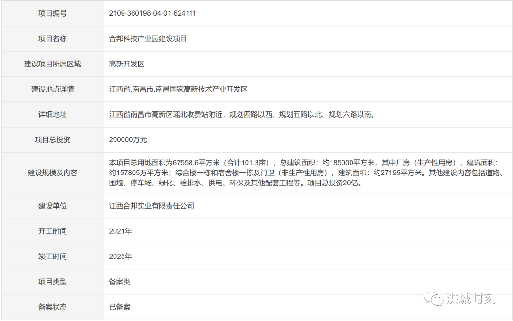Select 江西省,南昌市,南昌国家高新技术产业开发区 value
The image size is (513, 321).
(178, 89)
